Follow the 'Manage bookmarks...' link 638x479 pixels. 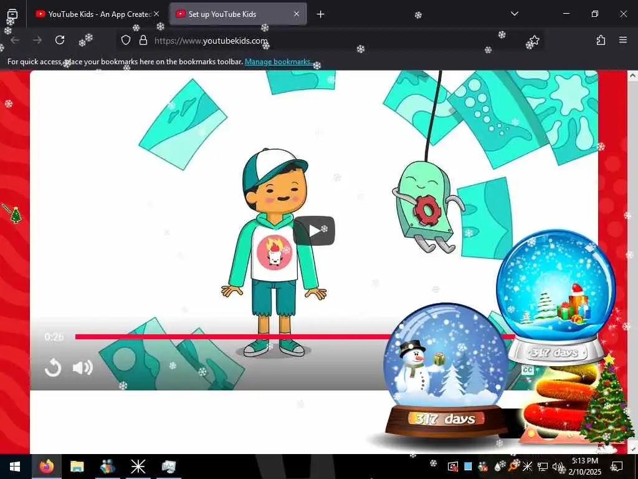tap(279, 62)
